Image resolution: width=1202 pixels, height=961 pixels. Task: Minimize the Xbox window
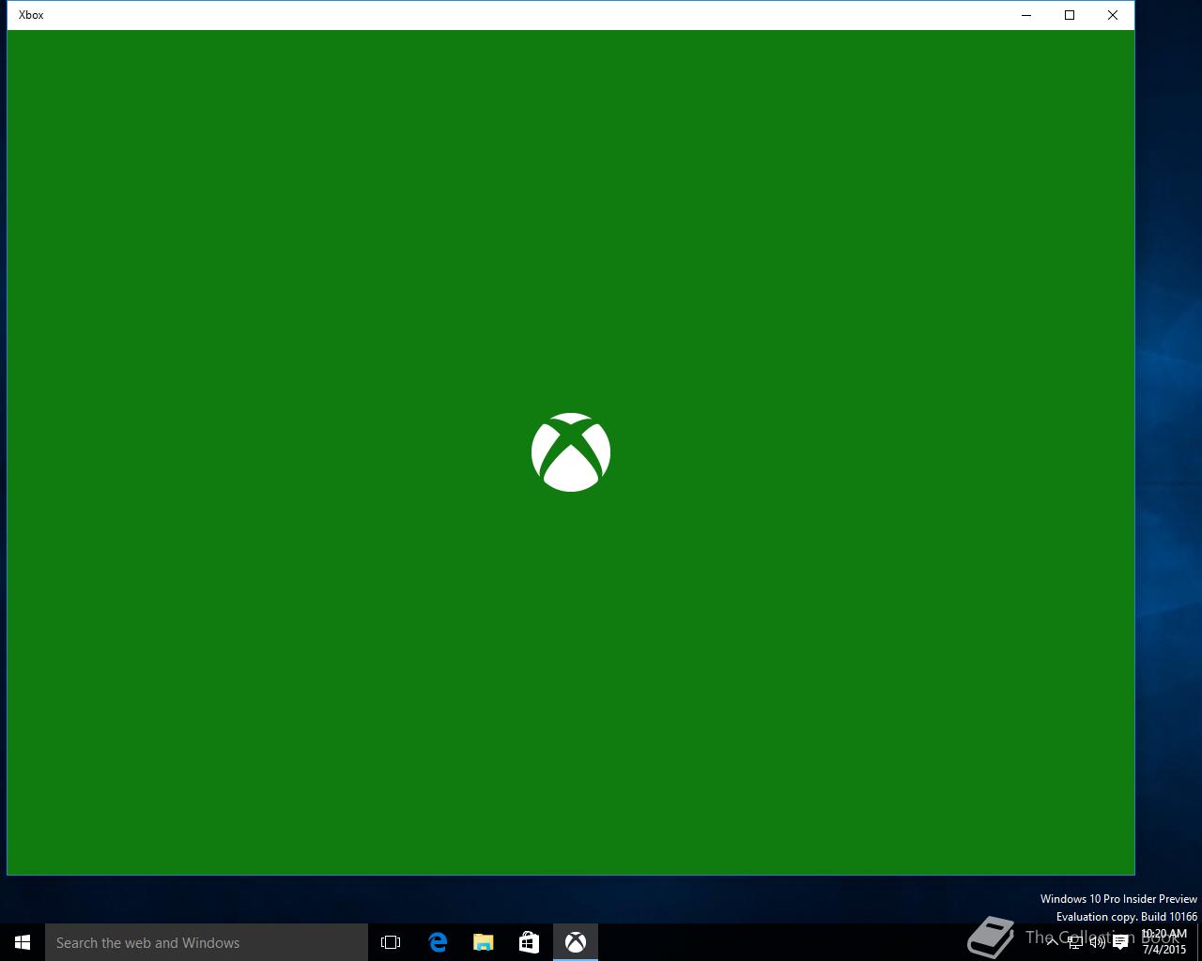(1026, 15)
